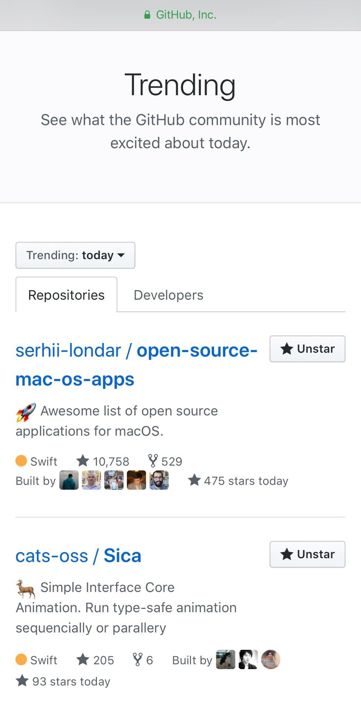
Task: Open forks count 529 for open-source-mac-os-apps
Action: tap(165, 461)
